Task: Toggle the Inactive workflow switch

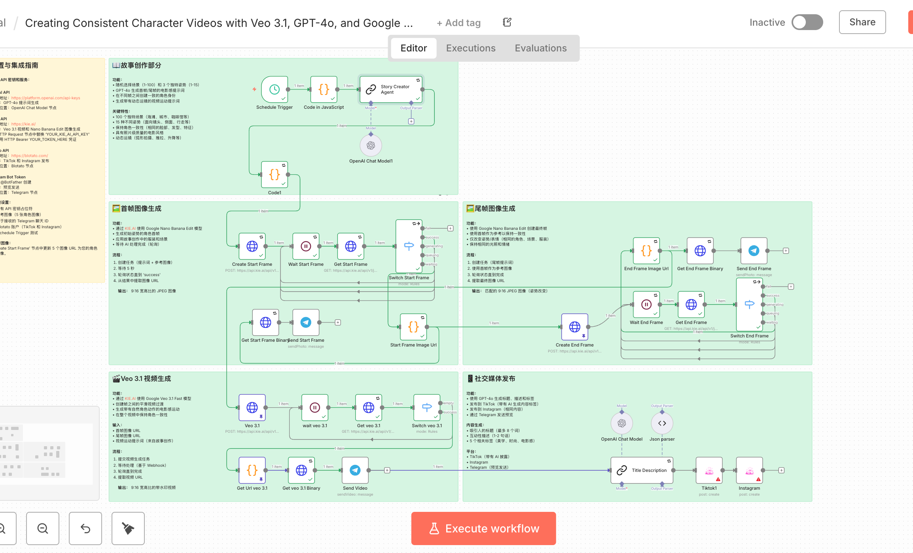Action: click(807, 23)
